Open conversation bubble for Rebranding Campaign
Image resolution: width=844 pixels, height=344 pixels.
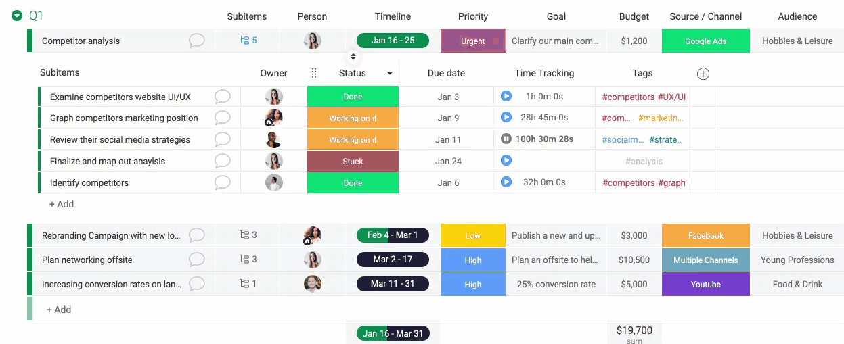coord(196,235)
